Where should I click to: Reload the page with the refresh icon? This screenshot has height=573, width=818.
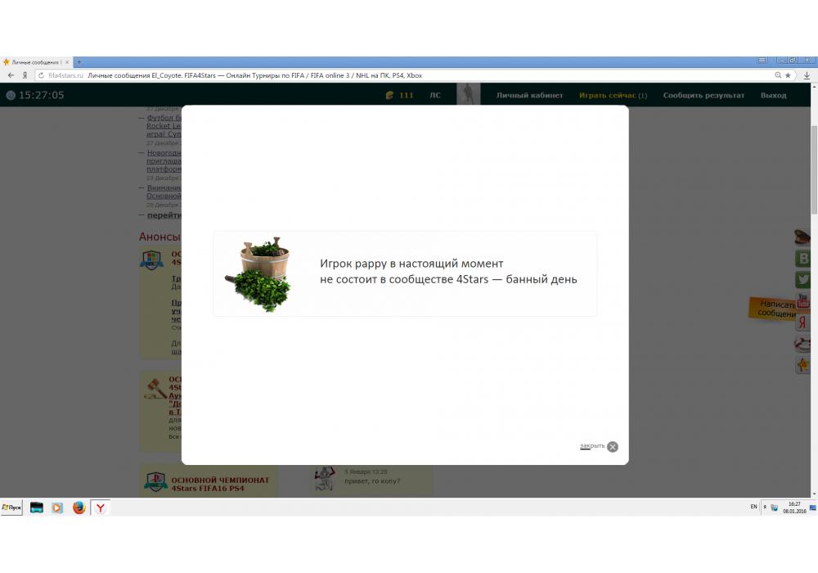tap(41, 75)
